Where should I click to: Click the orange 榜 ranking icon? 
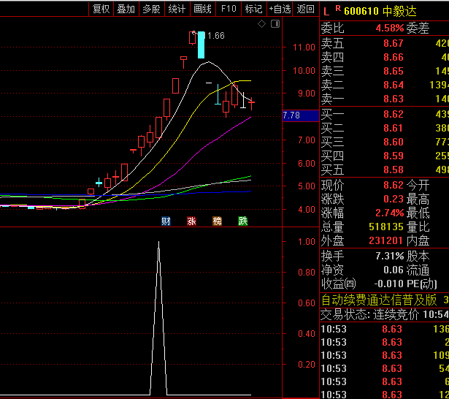pos(217,221)
